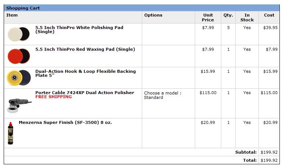The width and height of the screenshot is (285, 168).
Task: Click the Subtotal amount $199.92
Action: click(269, 152)
